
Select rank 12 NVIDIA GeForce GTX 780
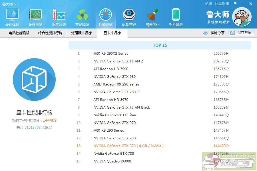[160, 138]
